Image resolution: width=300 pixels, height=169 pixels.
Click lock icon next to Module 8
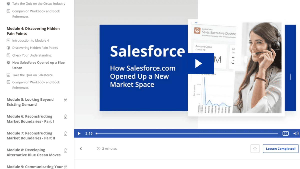tap(65, 150)
